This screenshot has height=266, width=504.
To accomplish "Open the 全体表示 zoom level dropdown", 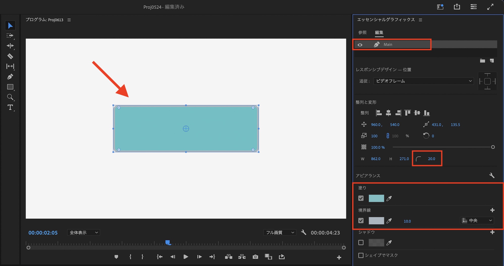I will click(83, 233).
